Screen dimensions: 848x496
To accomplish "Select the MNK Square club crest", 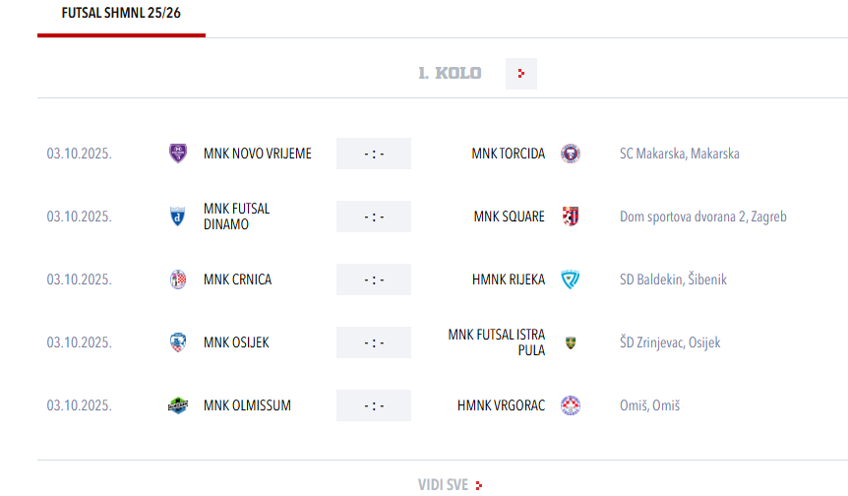I will (570, 217).
